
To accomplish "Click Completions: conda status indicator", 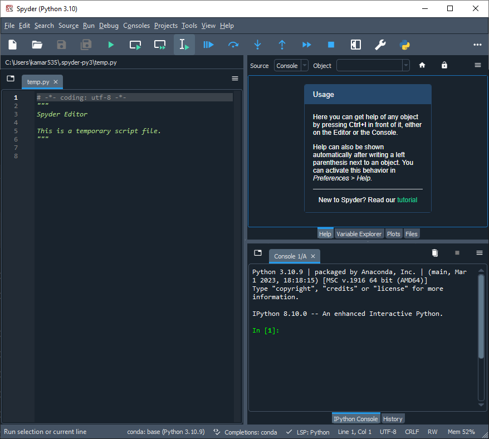I will coord(246,432).
